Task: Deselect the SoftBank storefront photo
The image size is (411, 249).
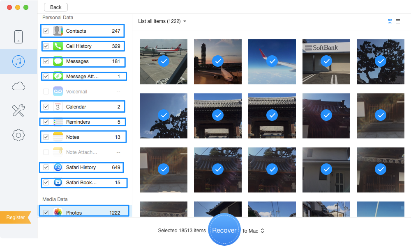Action: point(326,61)
